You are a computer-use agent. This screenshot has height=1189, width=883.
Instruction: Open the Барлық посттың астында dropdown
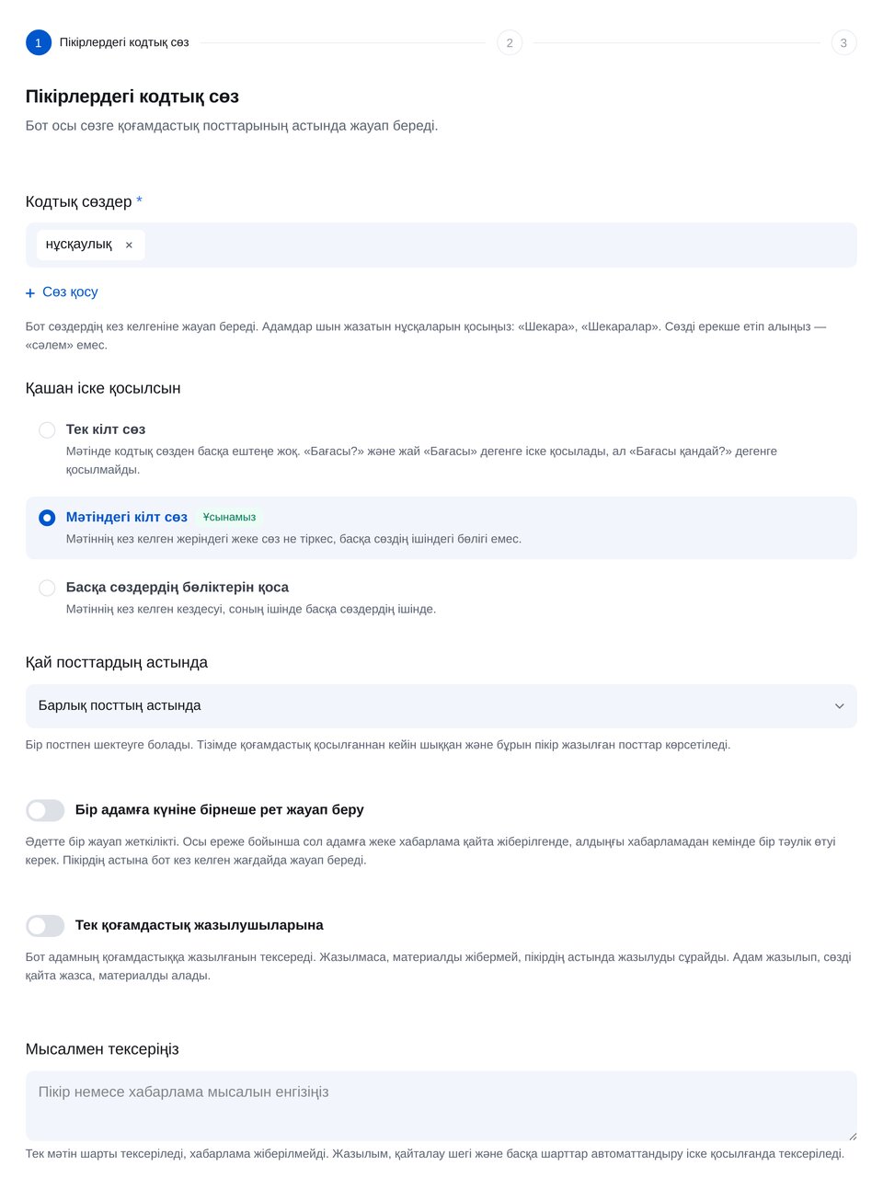441,706
